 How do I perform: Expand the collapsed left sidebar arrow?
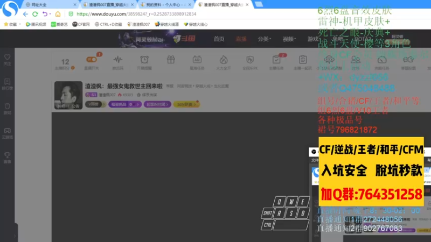click(15, 236)
